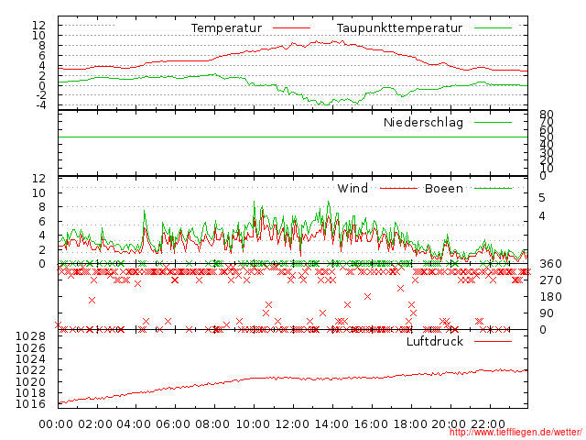Viewport: 586px width, 440px height.
Task: Select the 06:00 time axis label
Action: pyautogui.click(x=173, y=424)
